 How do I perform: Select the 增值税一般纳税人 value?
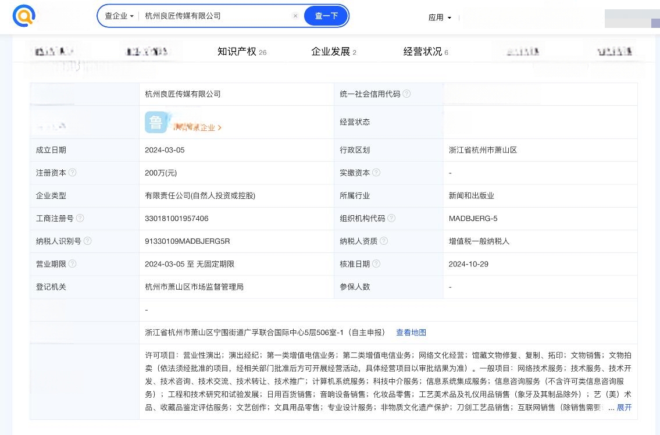point(479,241)
